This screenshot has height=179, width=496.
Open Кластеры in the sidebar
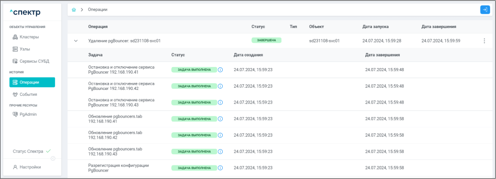[29, 37]
